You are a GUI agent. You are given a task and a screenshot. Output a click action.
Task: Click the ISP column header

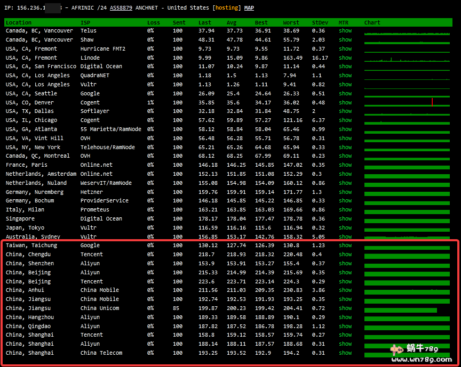tap(85, 22)
